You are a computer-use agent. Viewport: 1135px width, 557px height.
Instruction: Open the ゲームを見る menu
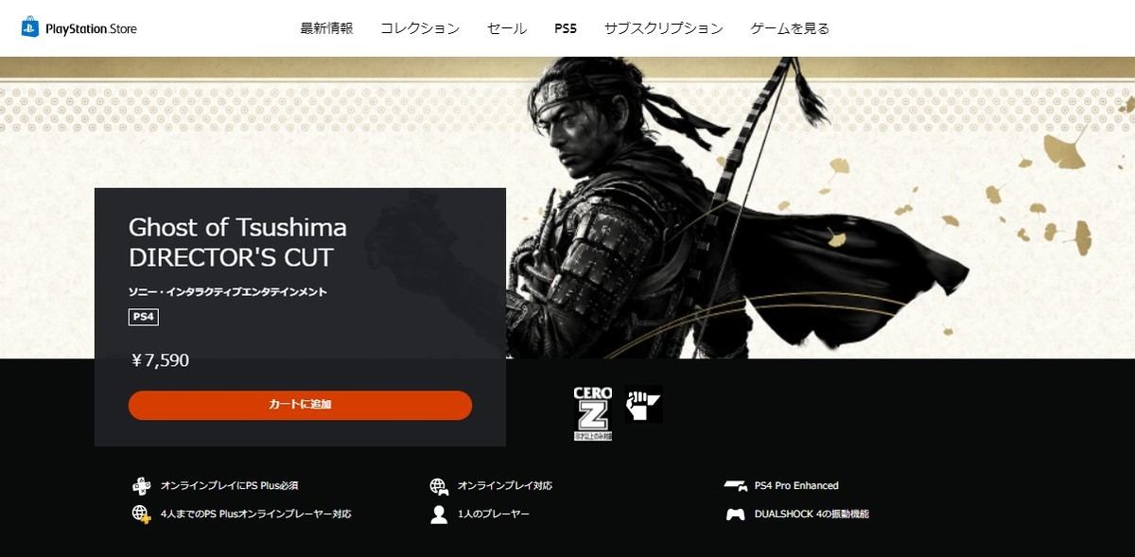pos(790,28)
